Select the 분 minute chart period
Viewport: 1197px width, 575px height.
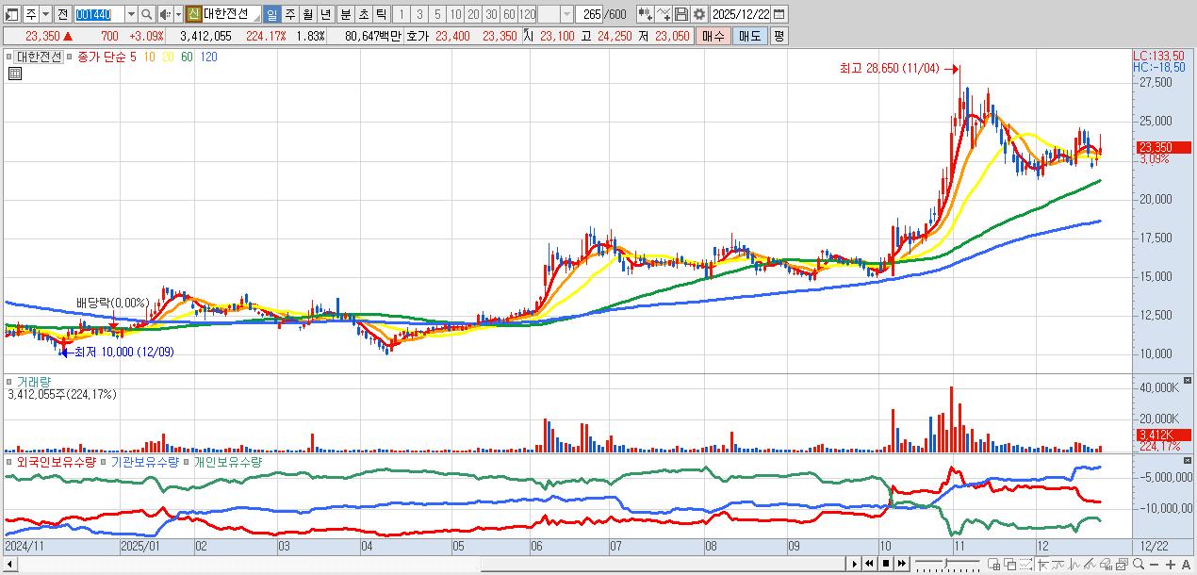(x=345, y=14)
